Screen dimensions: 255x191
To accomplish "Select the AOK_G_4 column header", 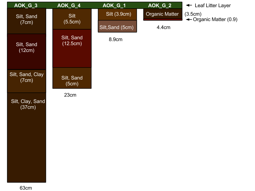I will point(69,5).
